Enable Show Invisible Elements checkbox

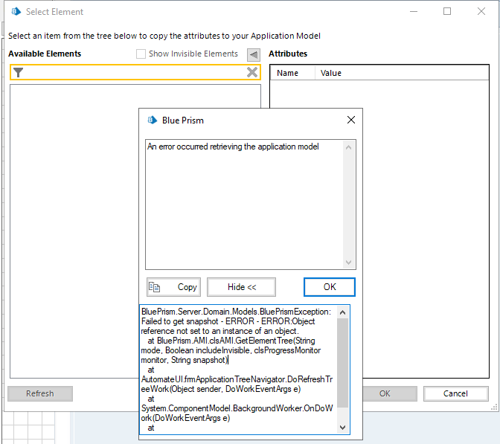[141, 54]
